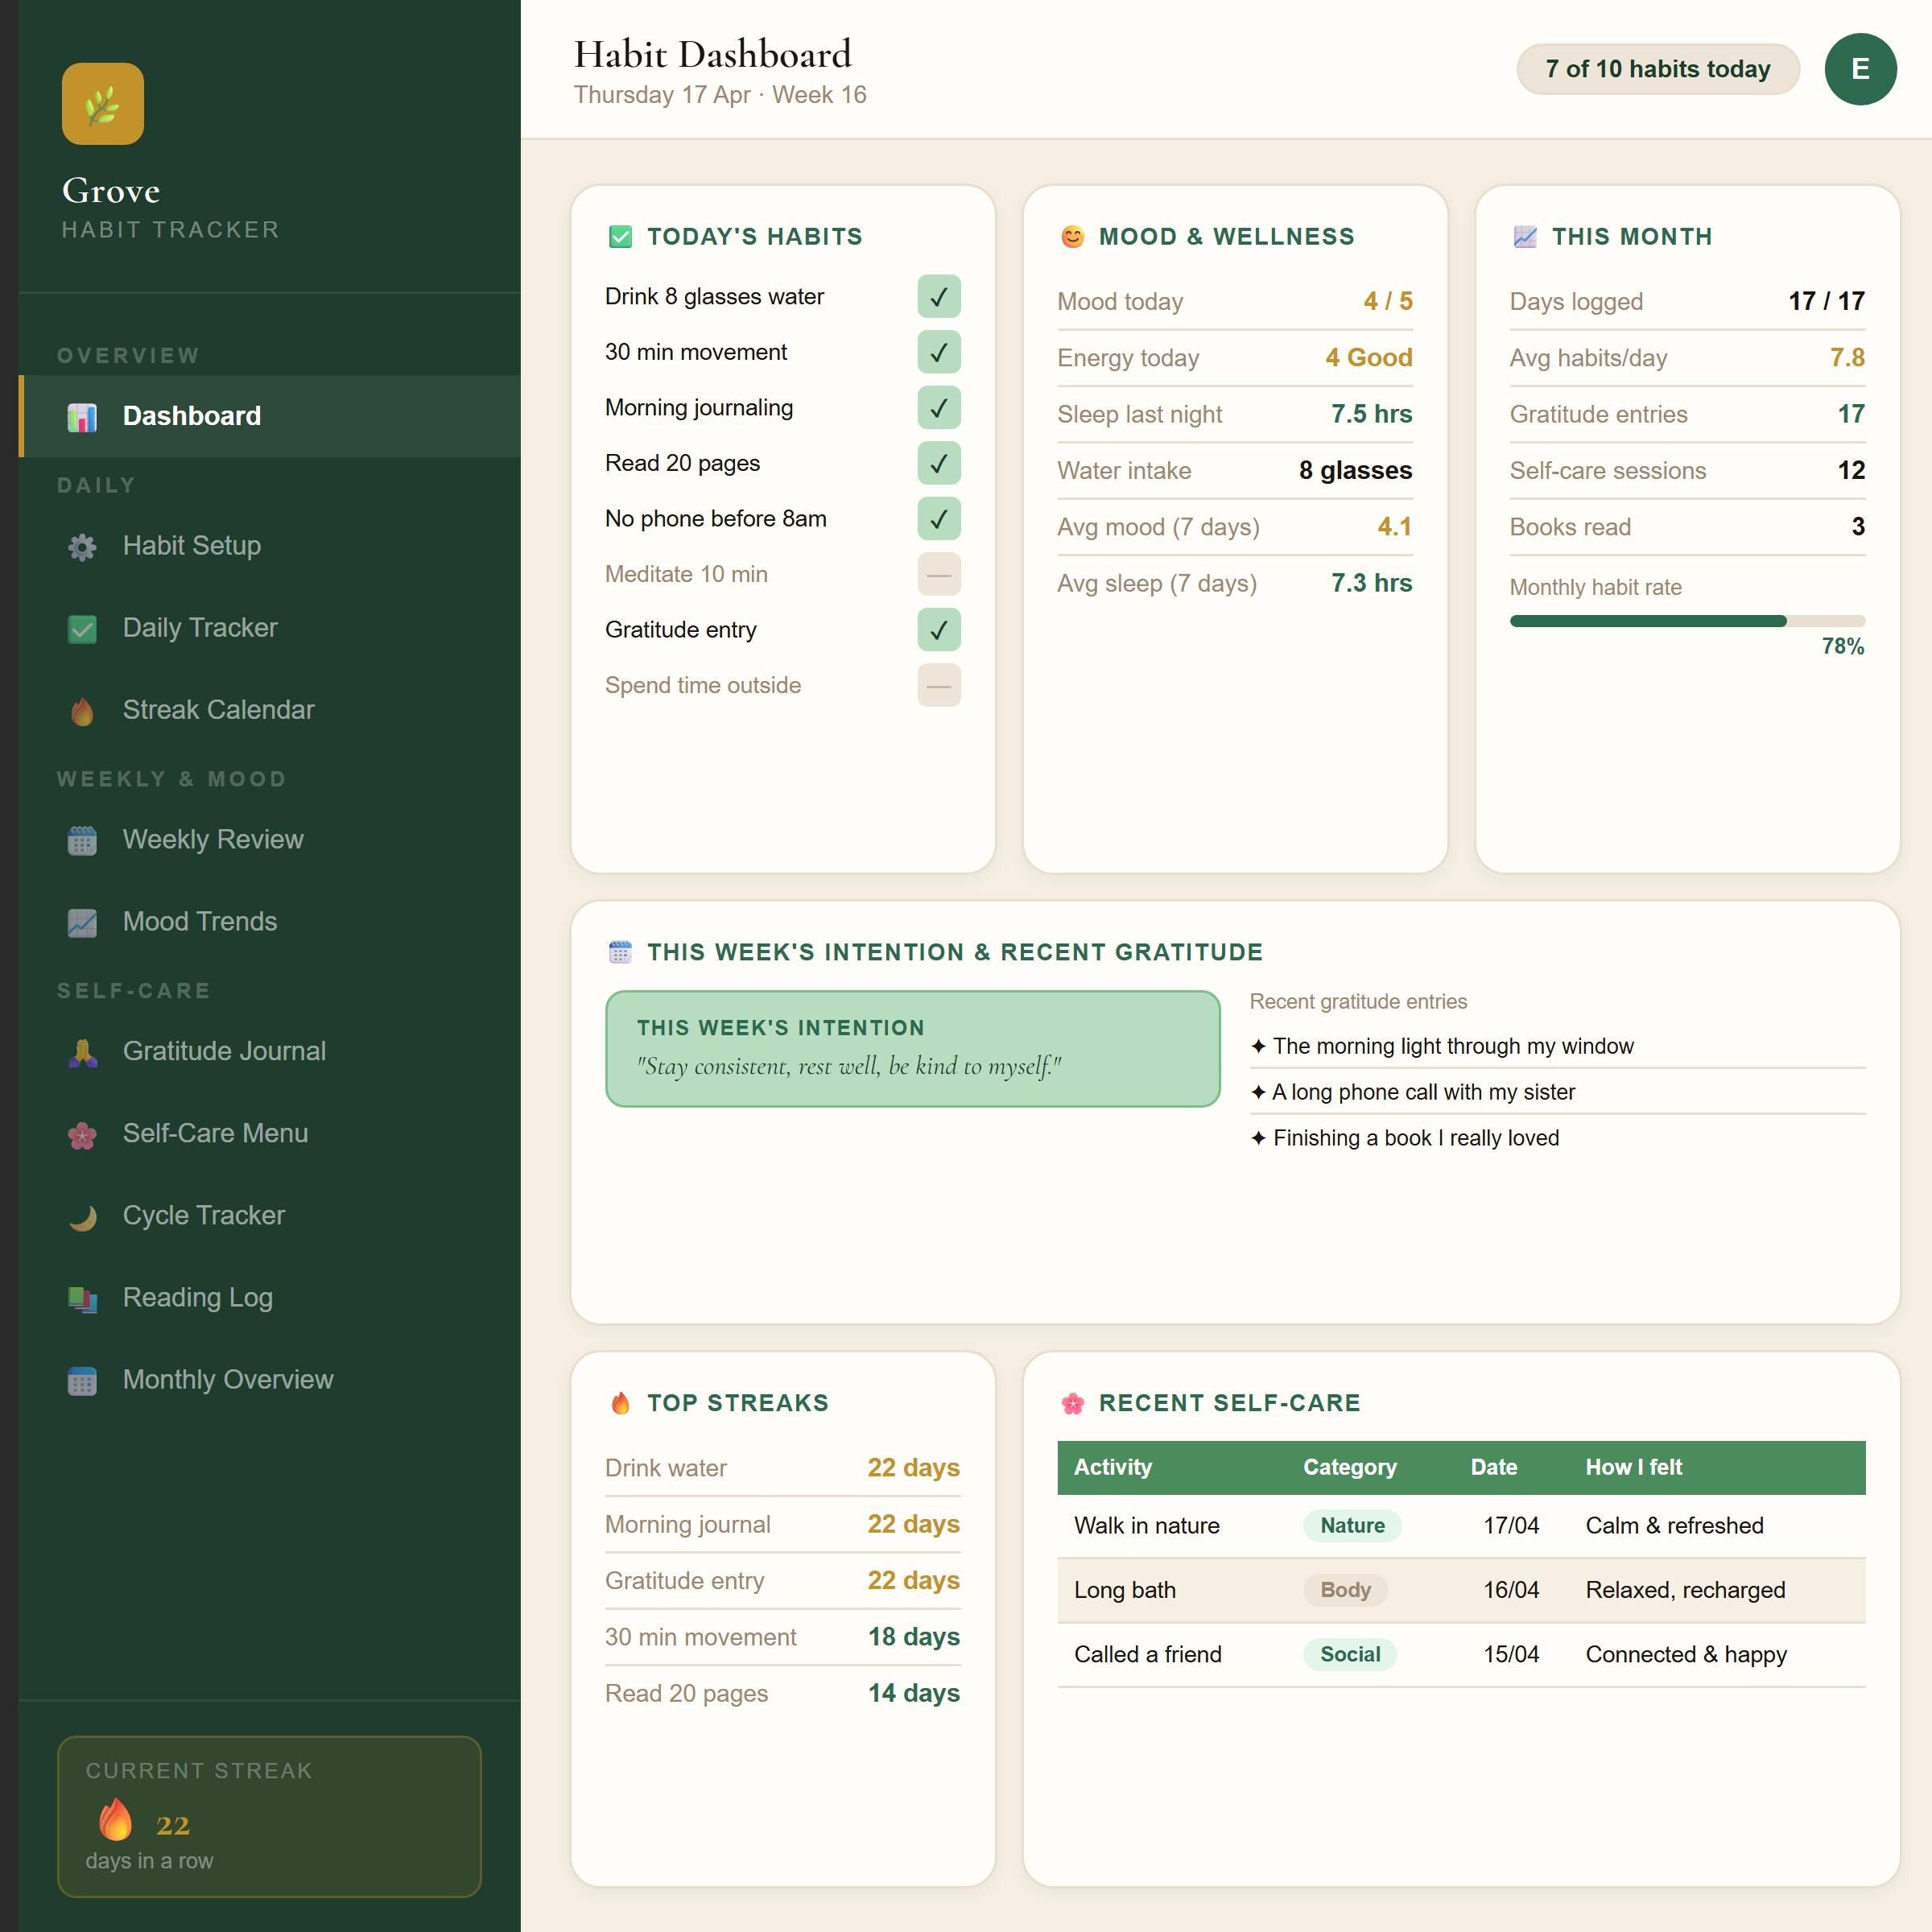
Task: Go to Monthly Overview
Action: click(x=270, y=1380)
